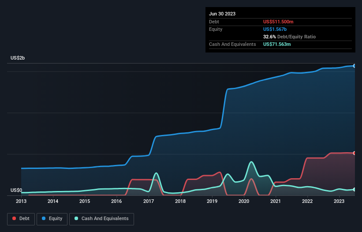Image resolution: width=362 pixels, height=232 pixels.
Task: Click the 2013 x-axis label
Action: pos(21,201)
